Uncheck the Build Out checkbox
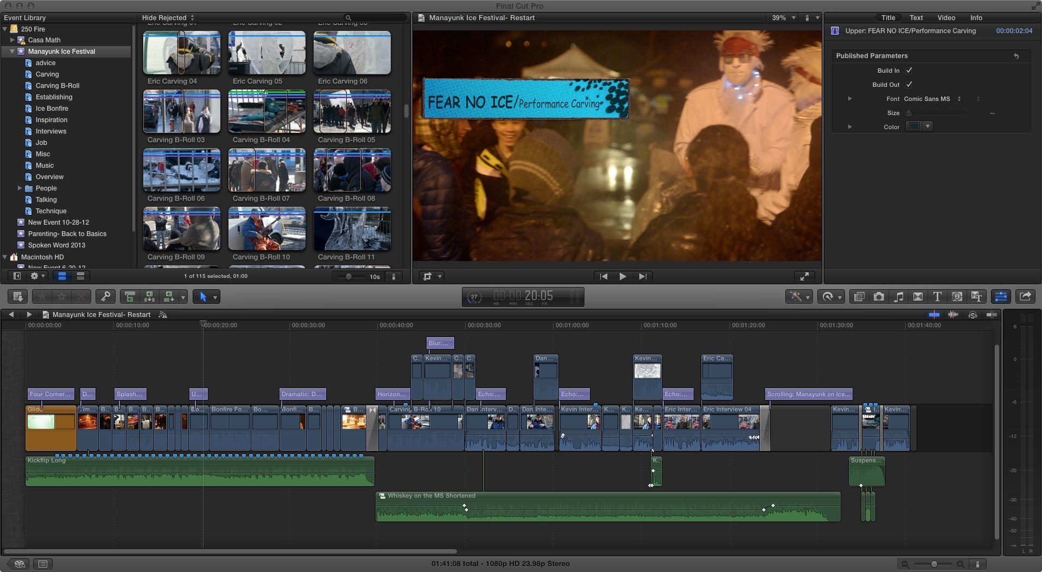The height and width of the screenshot is (572, 1042). click(x=909, y=85)
